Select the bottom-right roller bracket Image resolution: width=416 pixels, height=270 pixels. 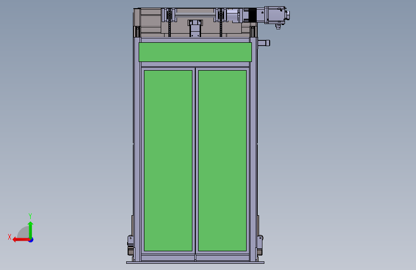coord(260,245)
